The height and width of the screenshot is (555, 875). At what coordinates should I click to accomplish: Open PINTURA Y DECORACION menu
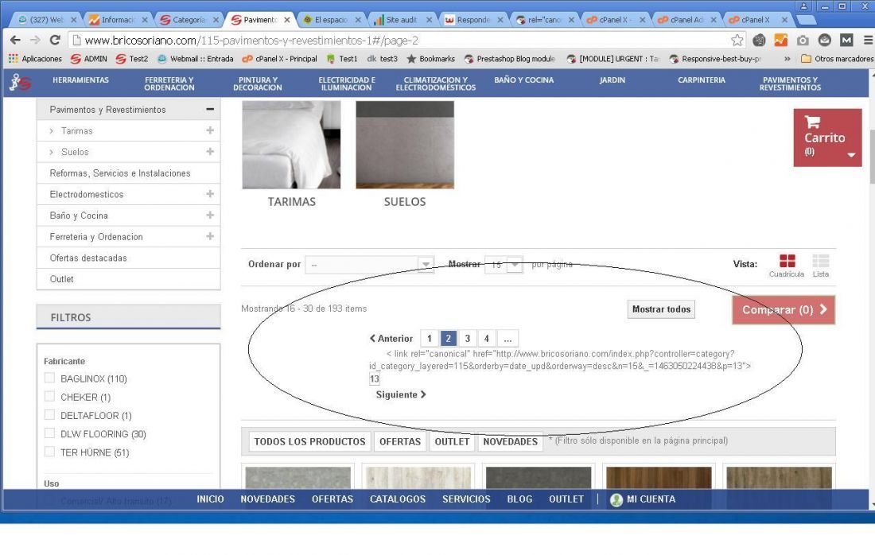(x=257, y=83)
